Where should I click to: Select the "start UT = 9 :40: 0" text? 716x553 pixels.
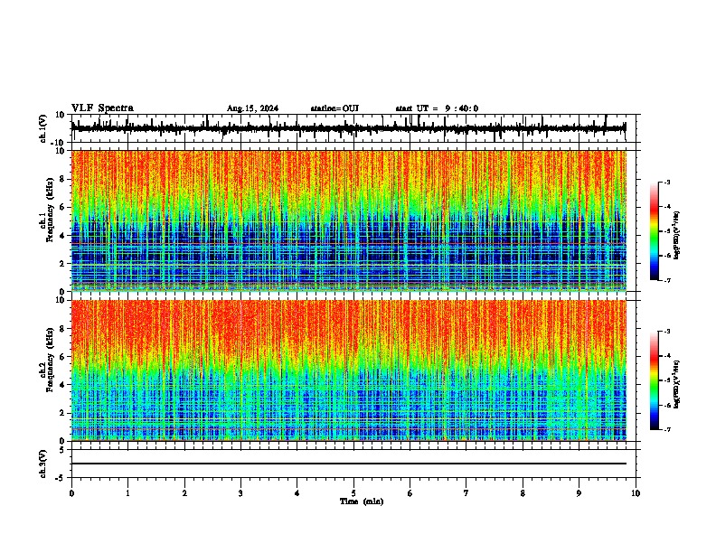point(437,108)
